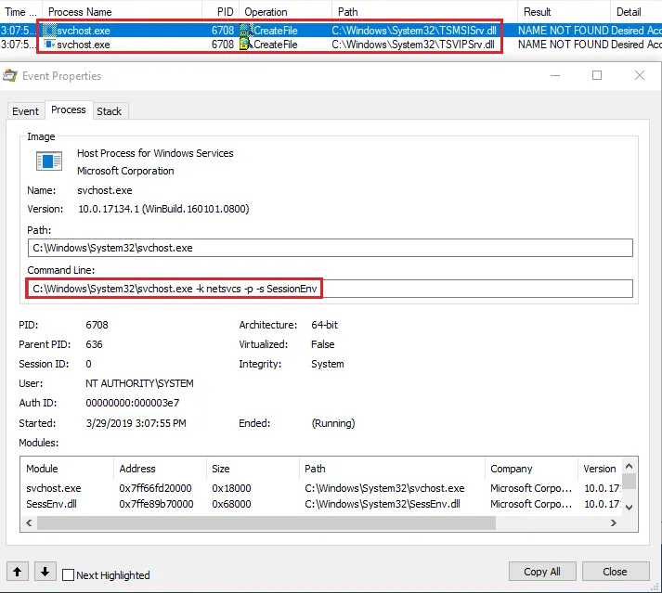The height and width of the screenshot is (593, 662).
Task: Maximize the Event Properties window
Action: pyautogui.click(x=597, y=75)
